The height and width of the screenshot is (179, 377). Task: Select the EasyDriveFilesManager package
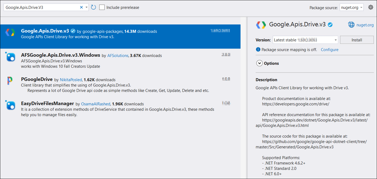click(120, 109)
